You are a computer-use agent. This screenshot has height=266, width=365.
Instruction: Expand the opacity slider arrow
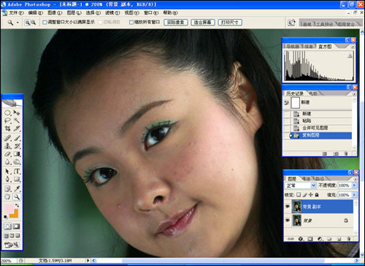point(354,186)
